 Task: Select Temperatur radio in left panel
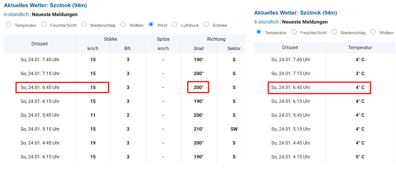pyautogui.click(x=9, y=25)
